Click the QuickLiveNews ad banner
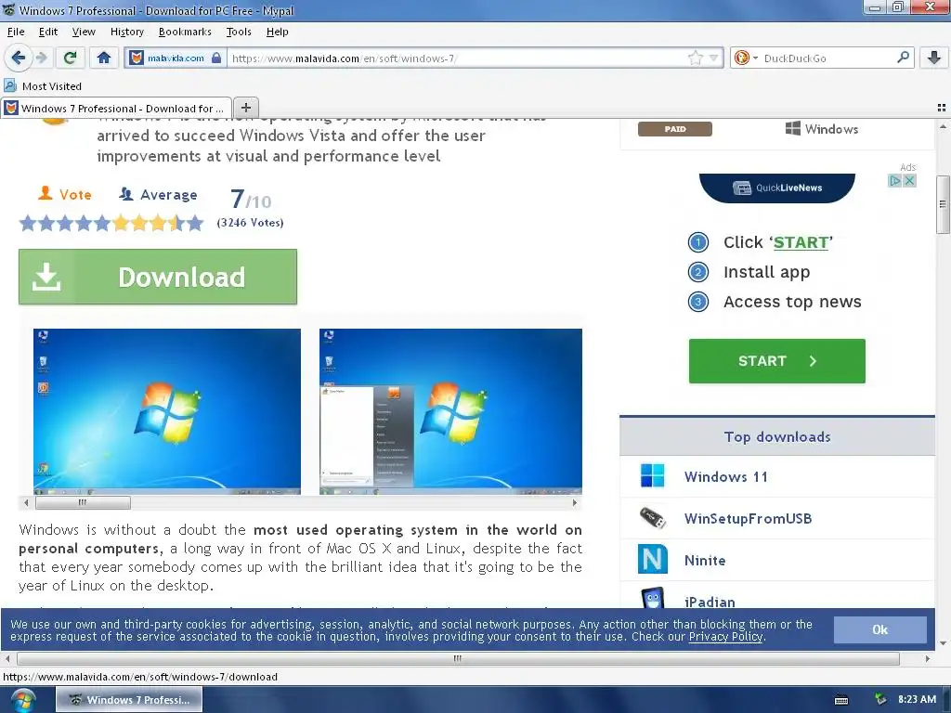 coord(777,188)
